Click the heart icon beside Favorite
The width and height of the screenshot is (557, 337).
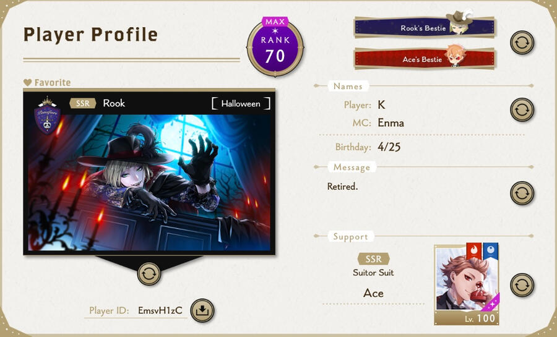tap(27, 82)
